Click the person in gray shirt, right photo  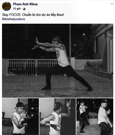[x=105, y=117]
